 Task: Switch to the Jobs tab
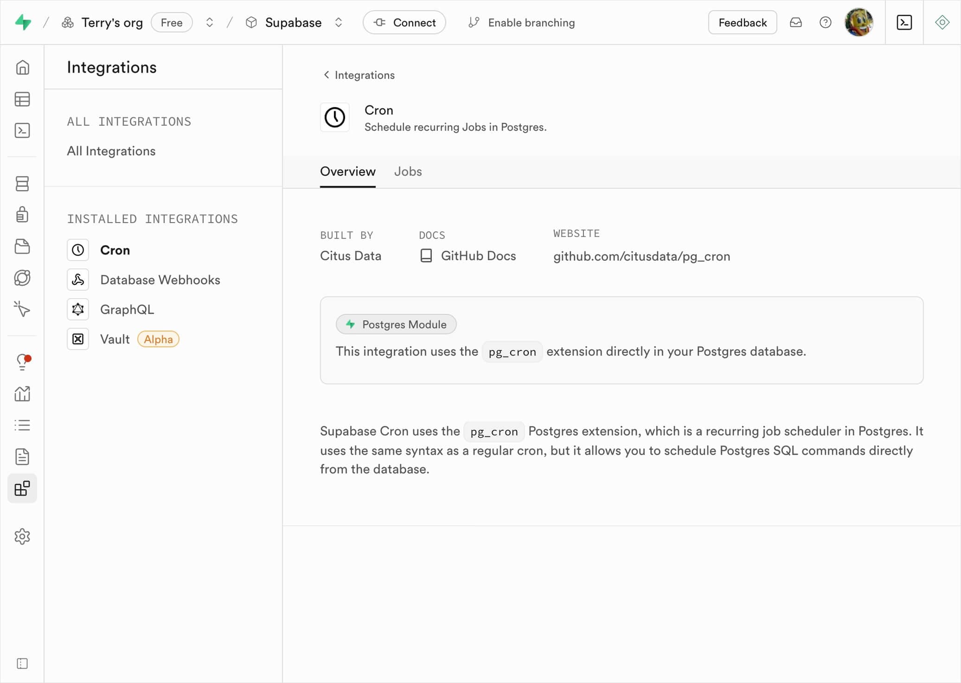coord(408,172)
